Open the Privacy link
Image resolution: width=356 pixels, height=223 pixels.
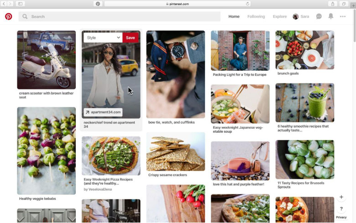341,218
